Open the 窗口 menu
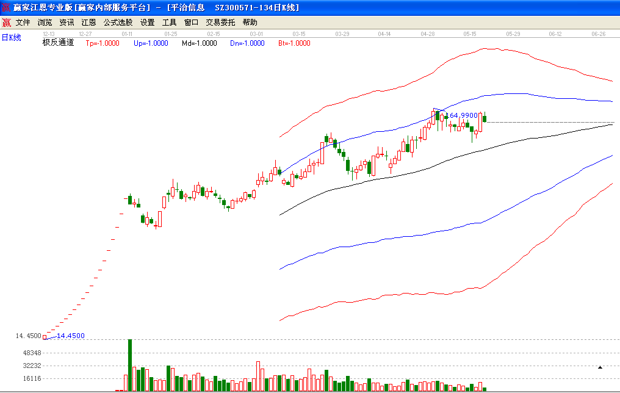Viewport: 620px width, 393px height. [x=192, y=23]
